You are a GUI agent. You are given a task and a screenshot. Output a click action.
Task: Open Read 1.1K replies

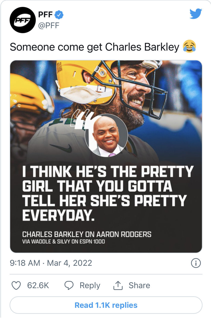[x=106, y=305]
